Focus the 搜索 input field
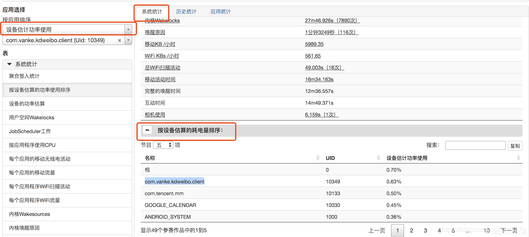This screenshot has width=529, height=237. [x=475, y=145]
